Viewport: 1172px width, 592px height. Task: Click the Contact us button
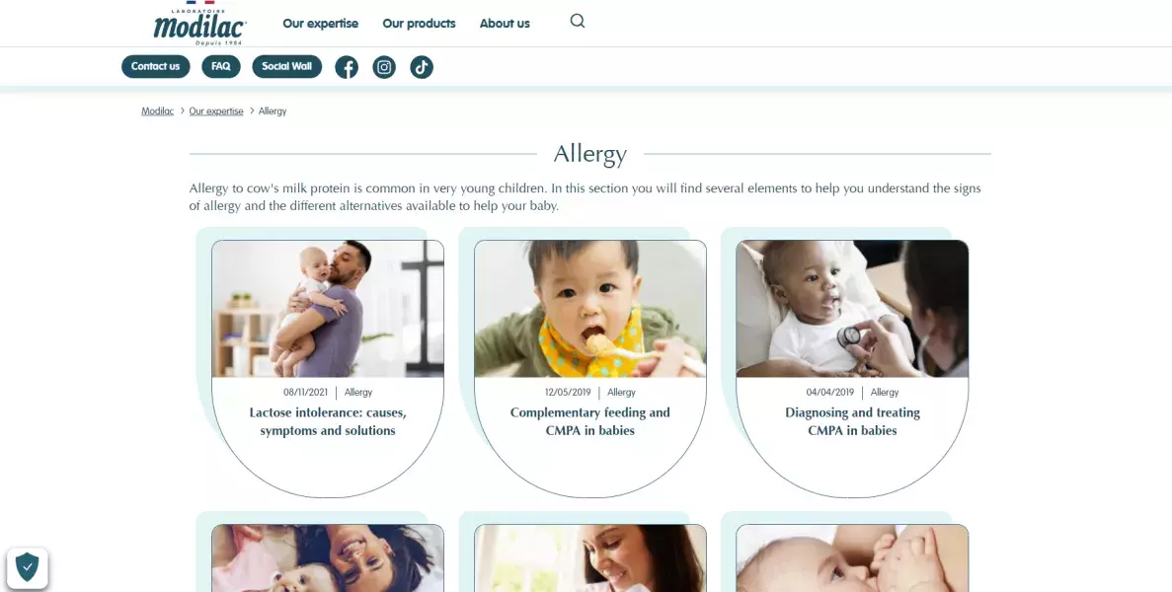coord(155,66)
